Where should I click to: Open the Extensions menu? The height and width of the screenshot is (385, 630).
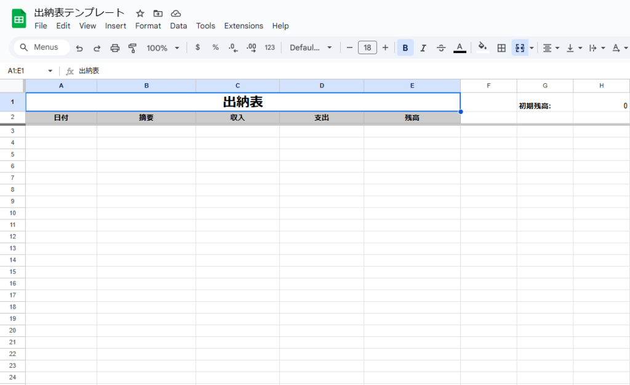coord(243,26)
